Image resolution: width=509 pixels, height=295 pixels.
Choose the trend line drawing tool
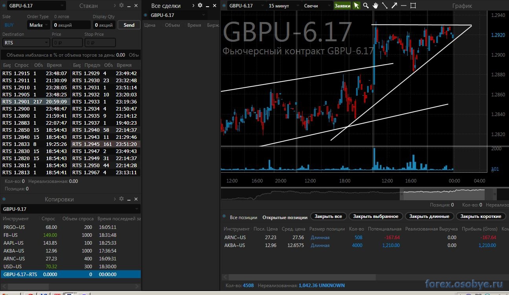click(385, 6)
